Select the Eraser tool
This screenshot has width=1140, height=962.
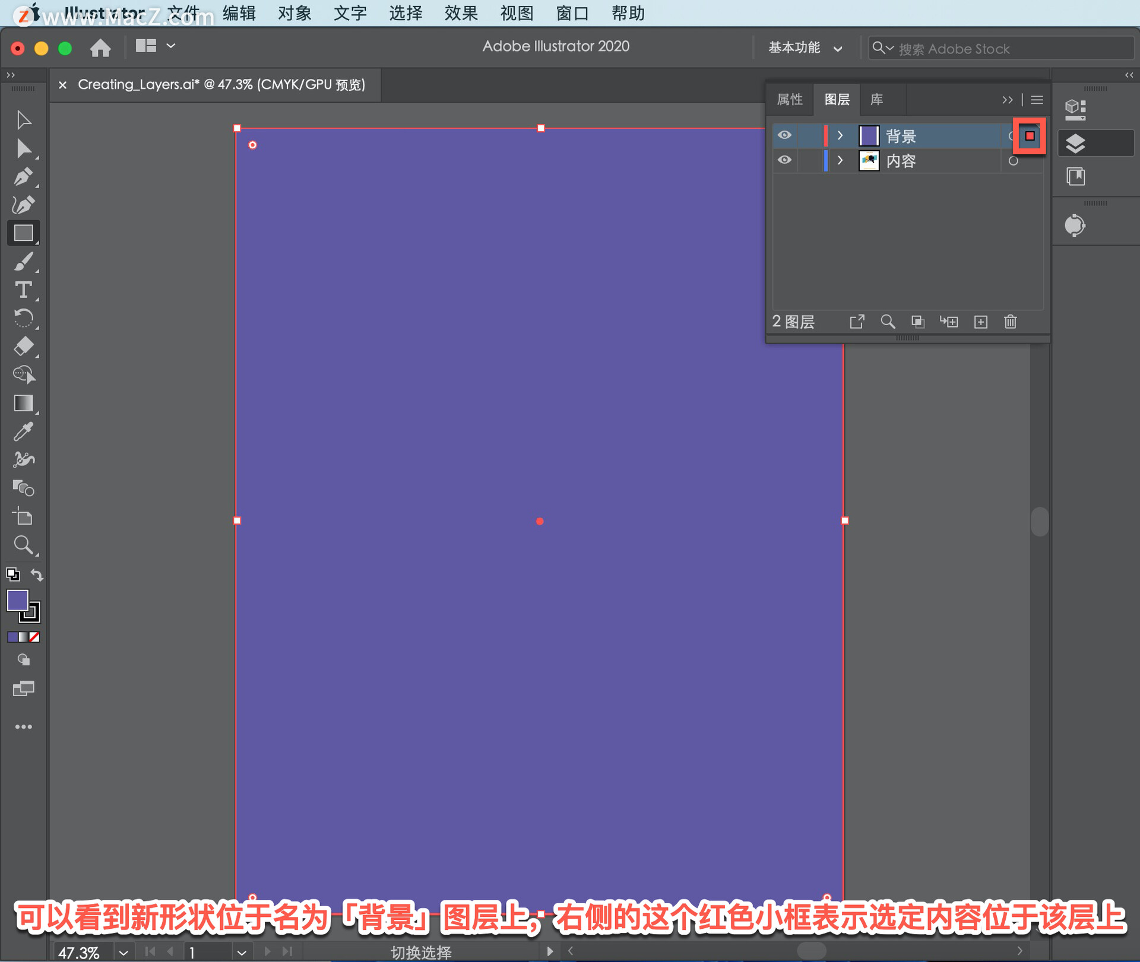pyautogui.click(x=23, y=346)
